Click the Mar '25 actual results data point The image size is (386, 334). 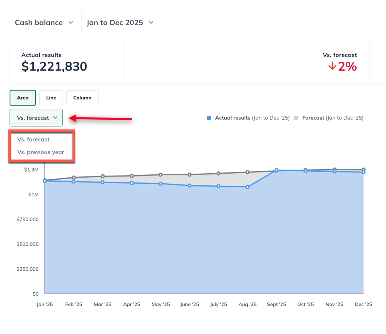(x=103, y=182)
